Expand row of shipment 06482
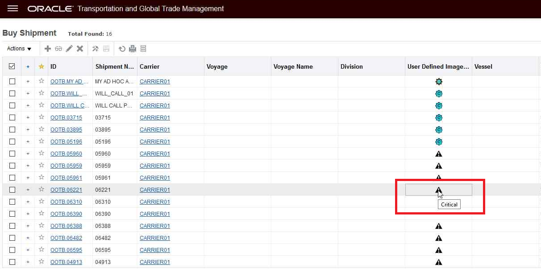 click(x=28, y=238)
